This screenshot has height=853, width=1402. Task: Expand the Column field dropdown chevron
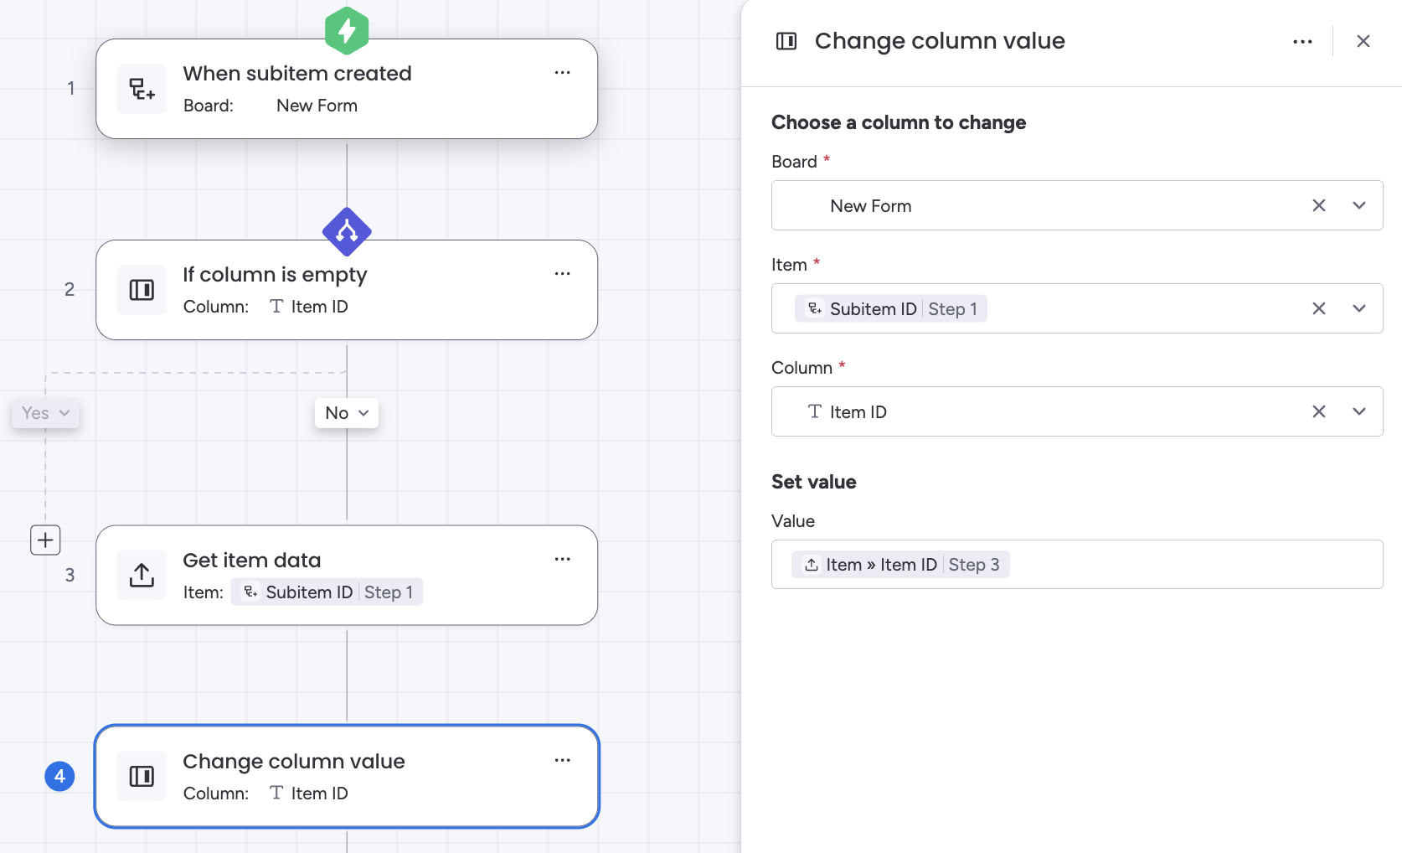click(x=1358, y=411)
